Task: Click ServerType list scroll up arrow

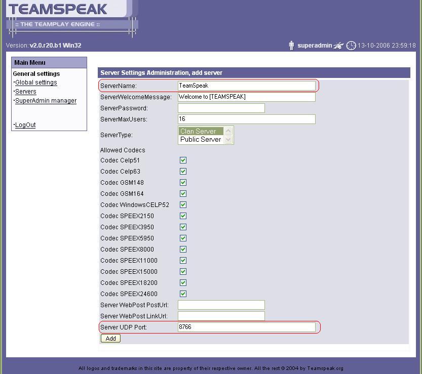Action: [x=228, y=131]
